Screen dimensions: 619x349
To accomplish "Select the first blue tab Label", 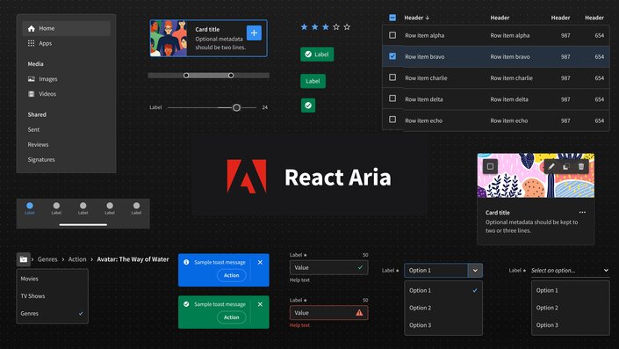I will click(30, 208).
